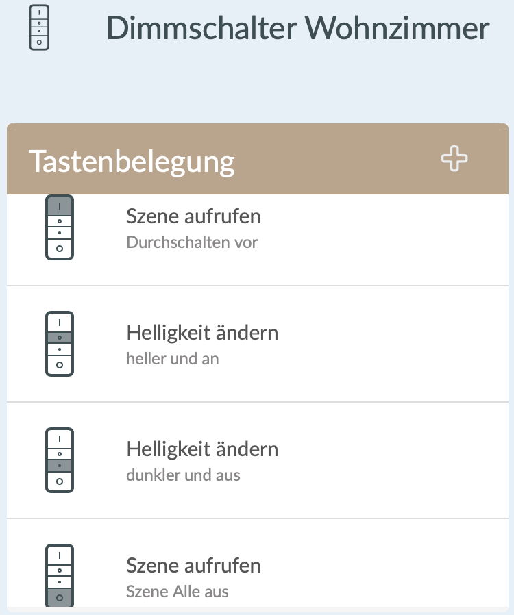Select the heller und an description
This screenshot has width=514, height=615.
pos(173,359)
